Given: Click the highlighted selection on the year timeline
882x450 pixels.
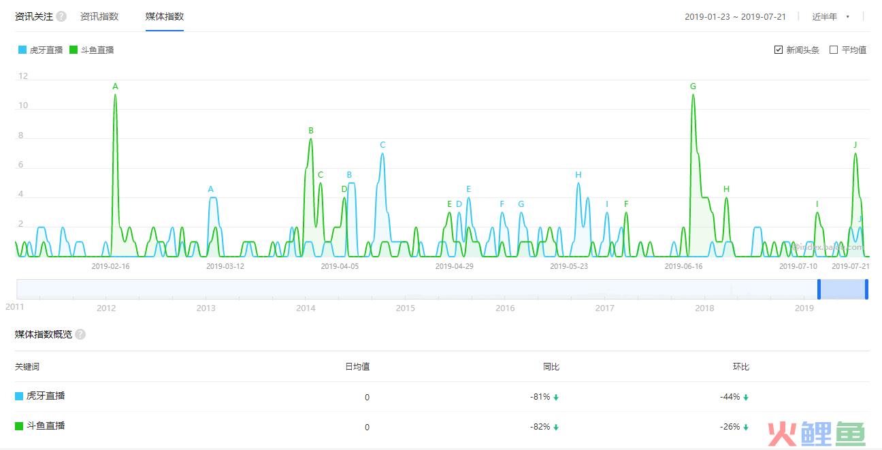Looking at the screenshot, I should 843,289.
